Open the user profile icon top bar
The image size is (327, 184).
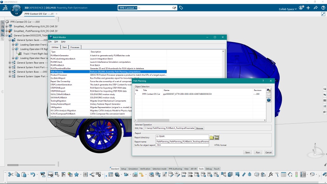point(301,8)
